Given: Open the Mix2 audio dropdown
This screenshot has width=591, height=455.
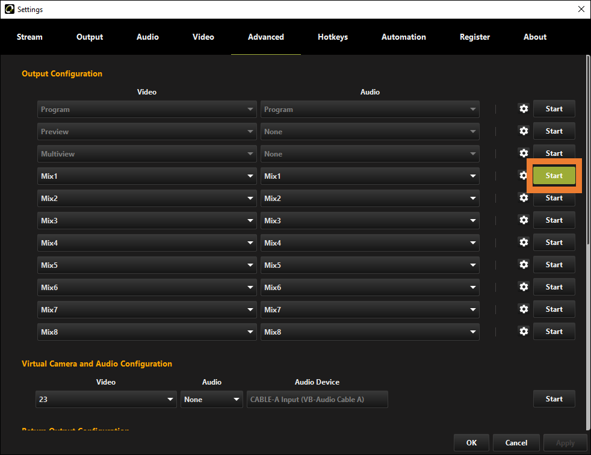Looking at the screenshot, I should pyautogui.click(x=370, y=198).
